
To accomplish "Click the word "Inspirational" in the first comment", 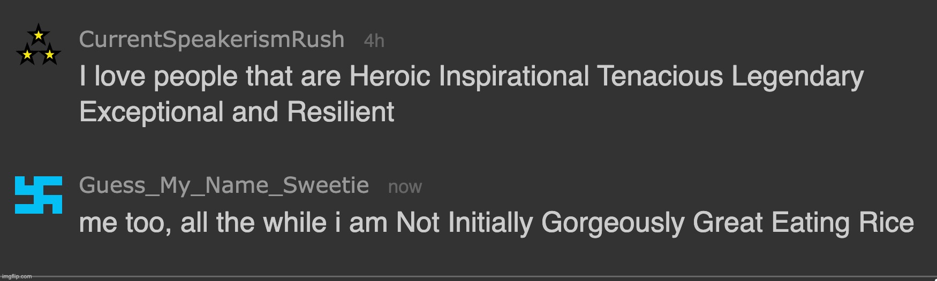I will click(514, 76).
